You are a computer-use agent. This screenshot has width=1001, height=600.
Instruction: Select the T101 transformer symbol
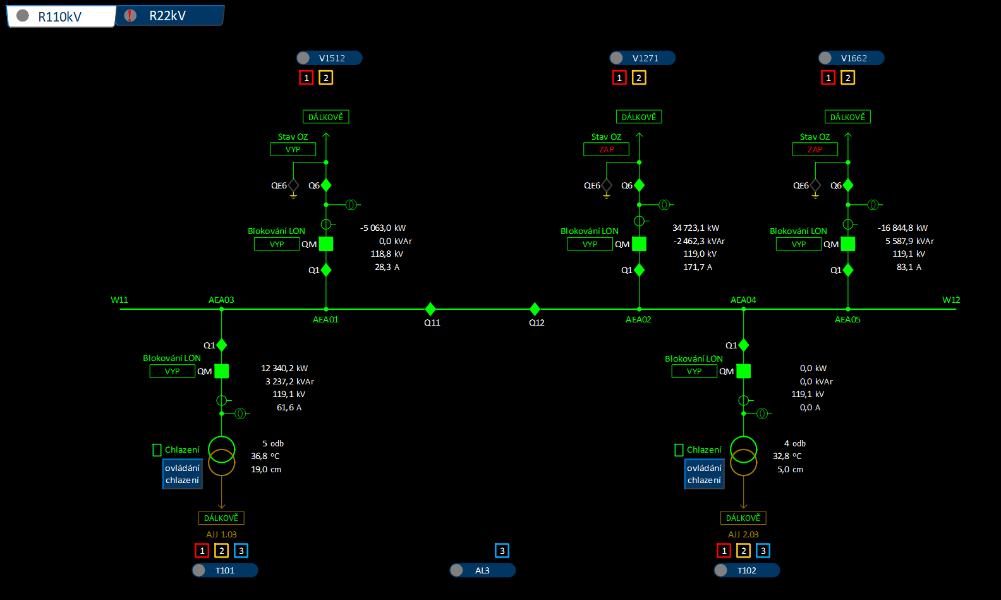coord(222,456)
